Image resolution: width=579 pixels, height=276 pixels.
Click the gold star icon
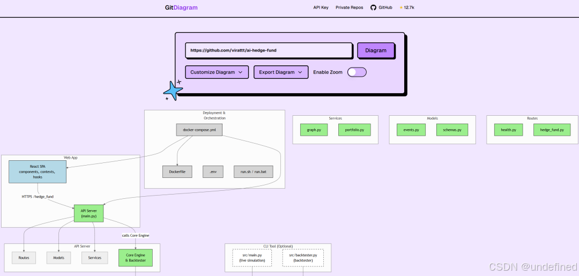point(401,8)
